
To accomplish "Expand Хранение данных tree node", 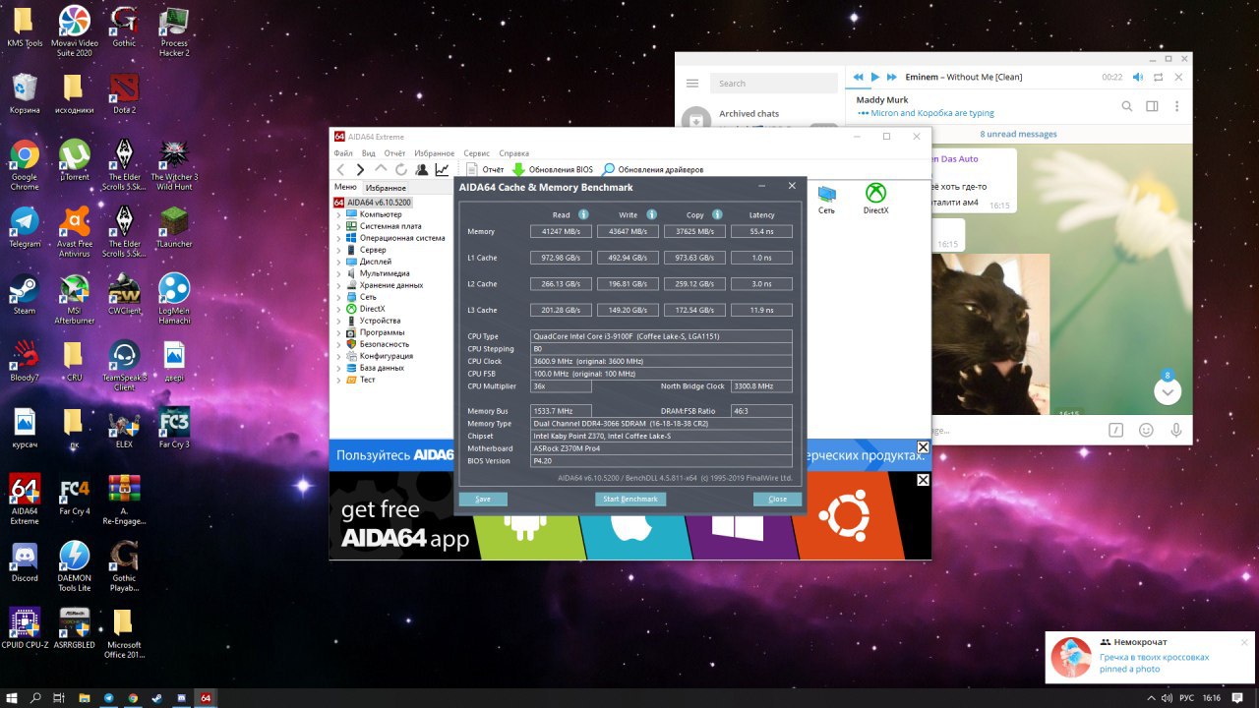I will coord(339,285).
